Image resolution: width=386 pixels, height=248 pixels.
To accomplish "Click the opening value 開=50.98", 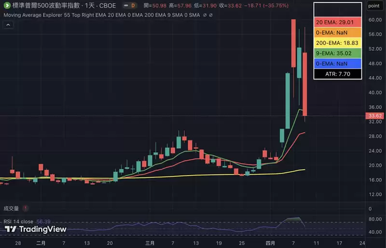I will point(155,5).
